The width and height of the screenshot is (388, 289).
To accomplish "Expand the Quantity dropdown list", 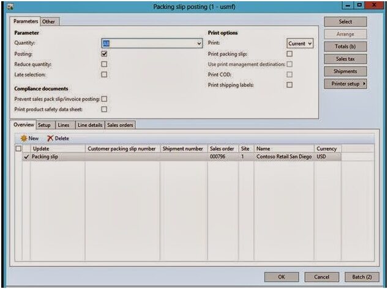I will [199, 44].
